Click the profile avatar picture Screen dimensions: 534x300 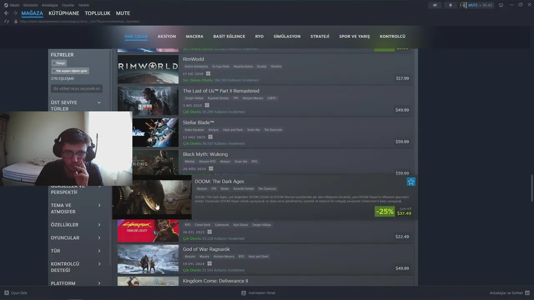point(463,5)
